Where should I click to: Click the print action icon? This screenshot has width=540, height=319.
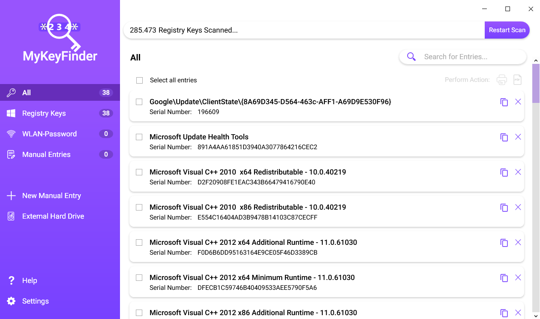click(x=502, y=80)
